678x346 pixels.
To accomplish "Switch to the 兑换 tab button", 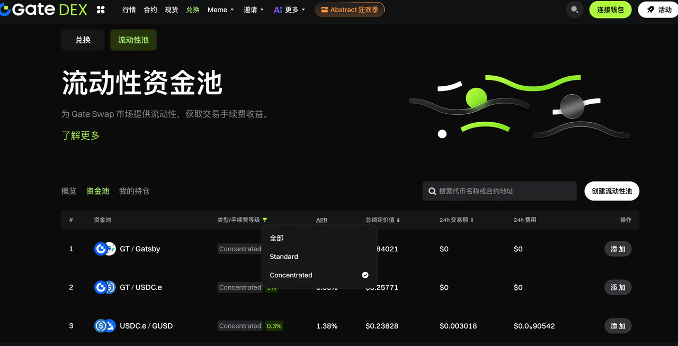I will click(83, 40).
